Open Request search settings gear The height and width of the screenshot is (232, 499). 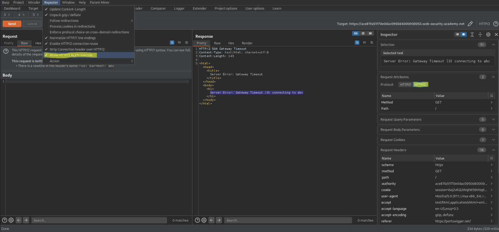[x=11, y=220]
